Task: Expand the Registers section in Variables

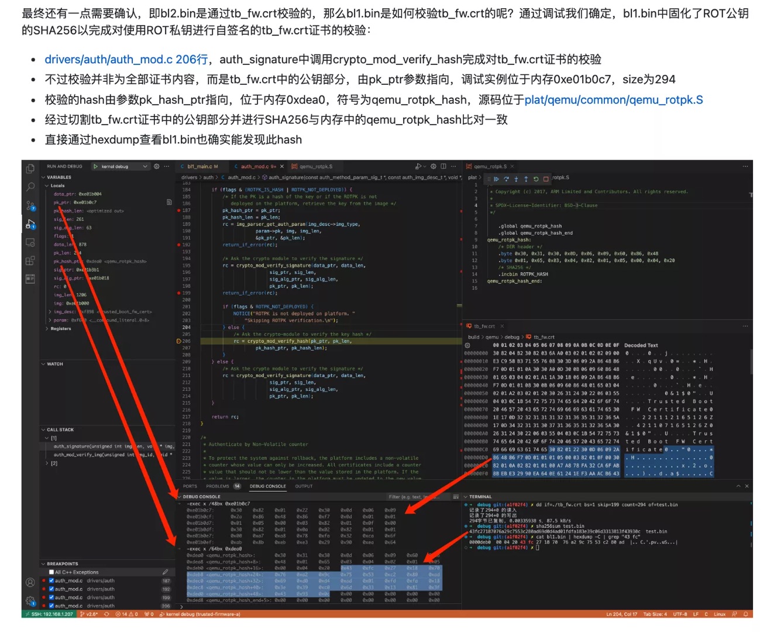Action: (60, 329)
